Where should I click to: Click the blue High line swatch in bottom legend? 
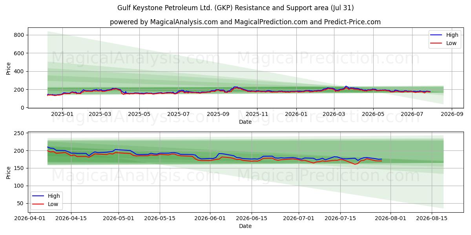tap(38, 196)
